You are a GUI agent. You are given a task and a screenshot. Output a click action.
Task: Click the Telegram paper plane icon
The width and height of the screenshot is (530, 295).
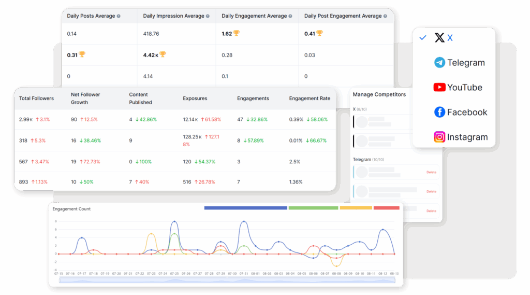tap(439, 63)
